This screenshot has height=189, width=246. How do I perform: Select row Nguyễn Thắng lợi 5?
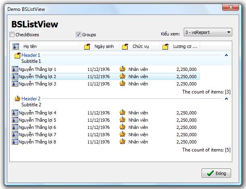(105, 120)
